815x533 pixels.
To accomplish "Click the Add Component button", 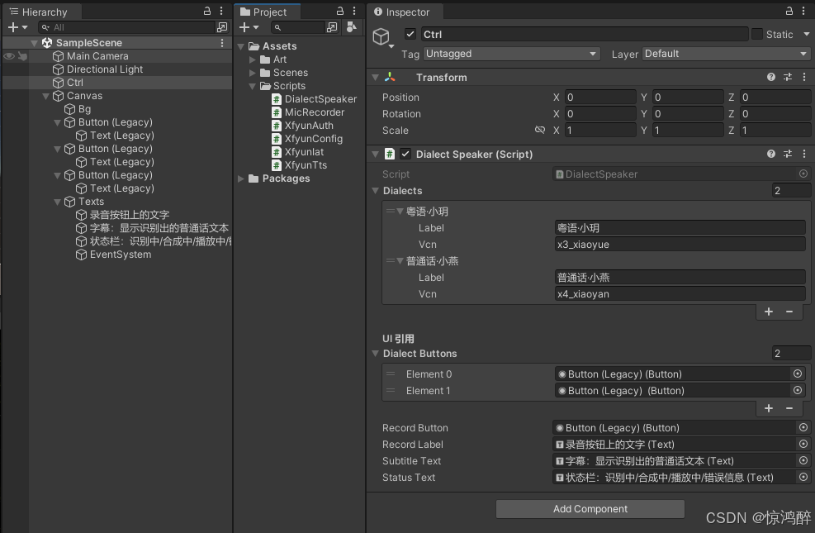I will [590, 508].
